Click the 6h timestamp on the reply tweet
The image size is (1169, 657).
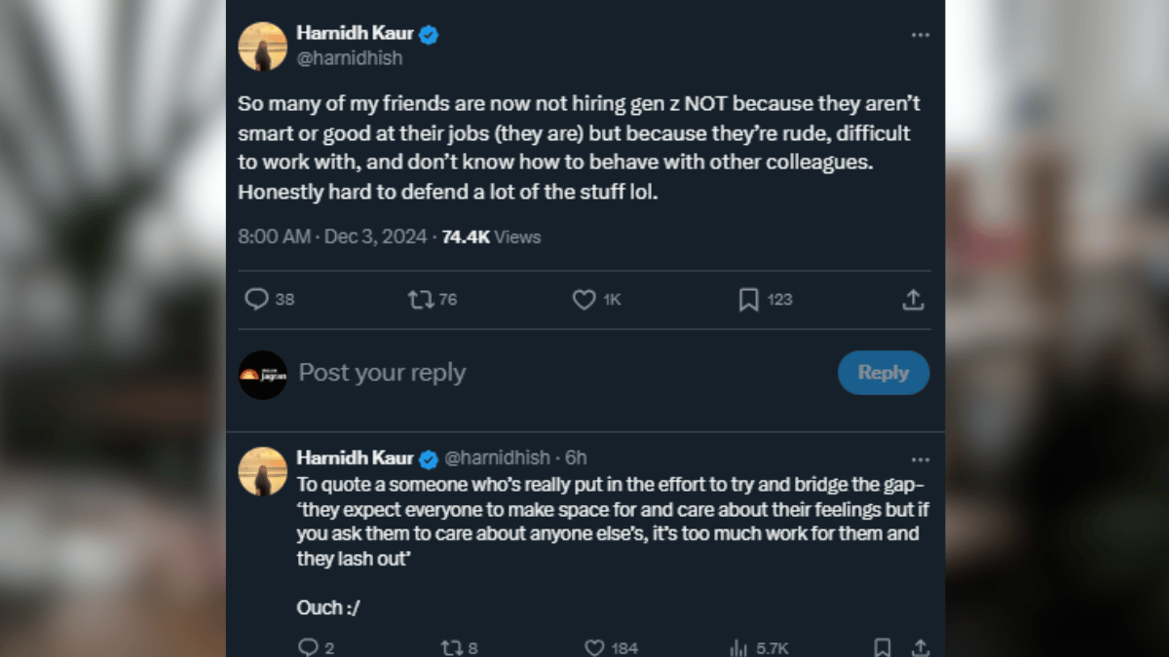point(576,457)
